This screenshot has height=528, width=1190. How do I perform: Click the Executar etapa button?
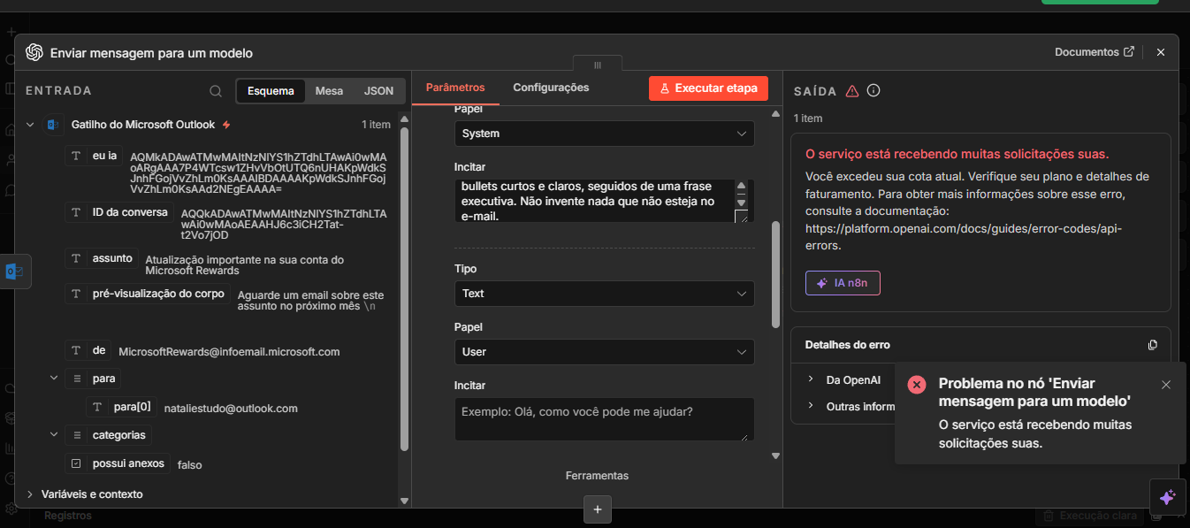709,88
